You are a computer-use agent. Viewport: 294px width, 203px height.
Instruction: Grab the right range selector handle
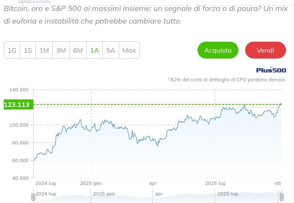click(x=281, y=197)
